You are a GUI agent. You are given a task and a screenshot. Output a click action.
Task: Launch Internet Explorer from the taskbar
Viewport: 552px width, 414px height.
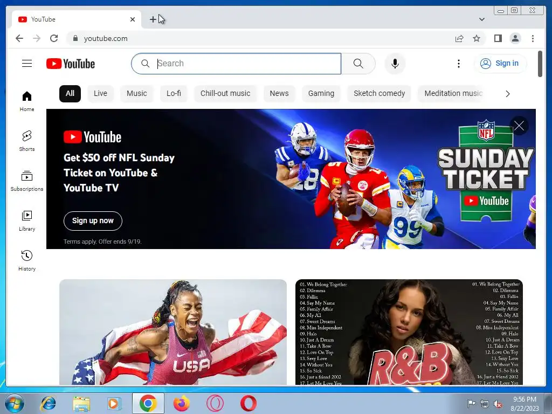coord(48,403)
